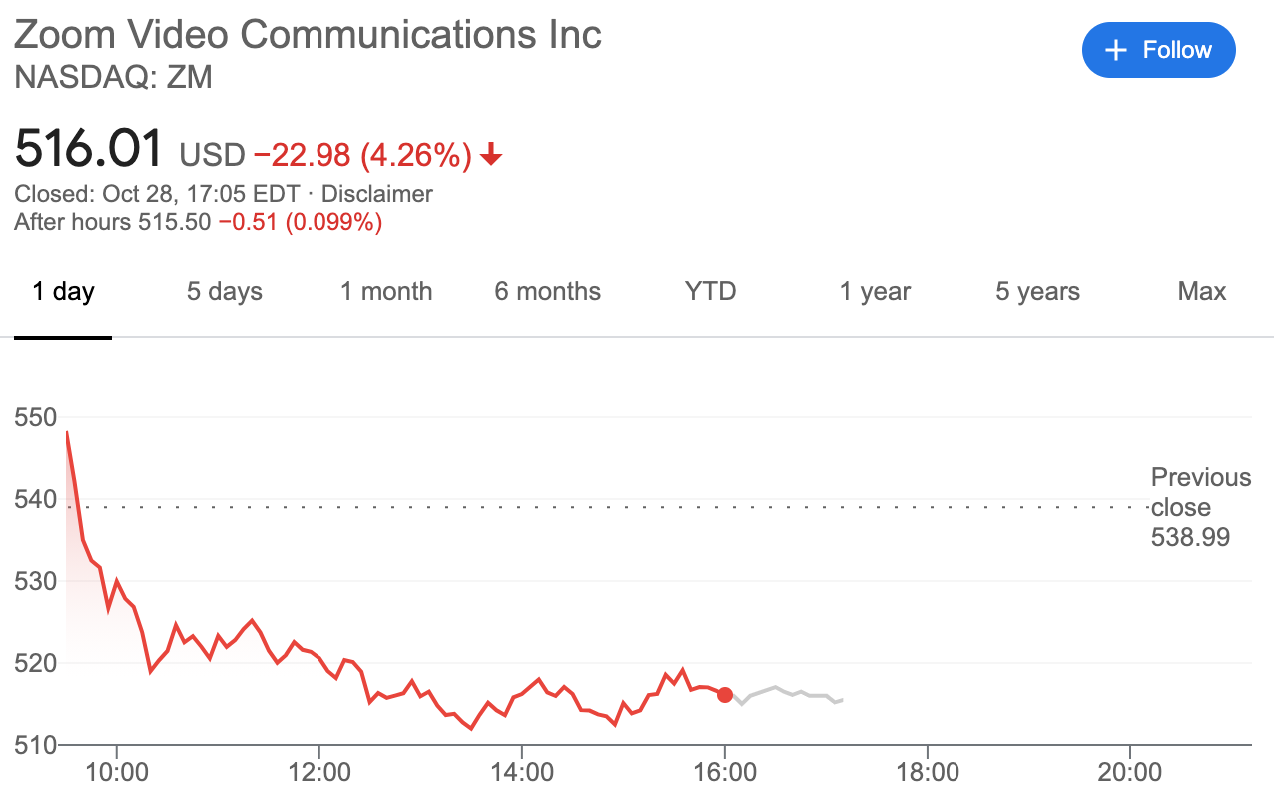The width and height of the screenshot is (1274, 799).
Task: Switch to the 1 day tab
Action: click(63, 291)
